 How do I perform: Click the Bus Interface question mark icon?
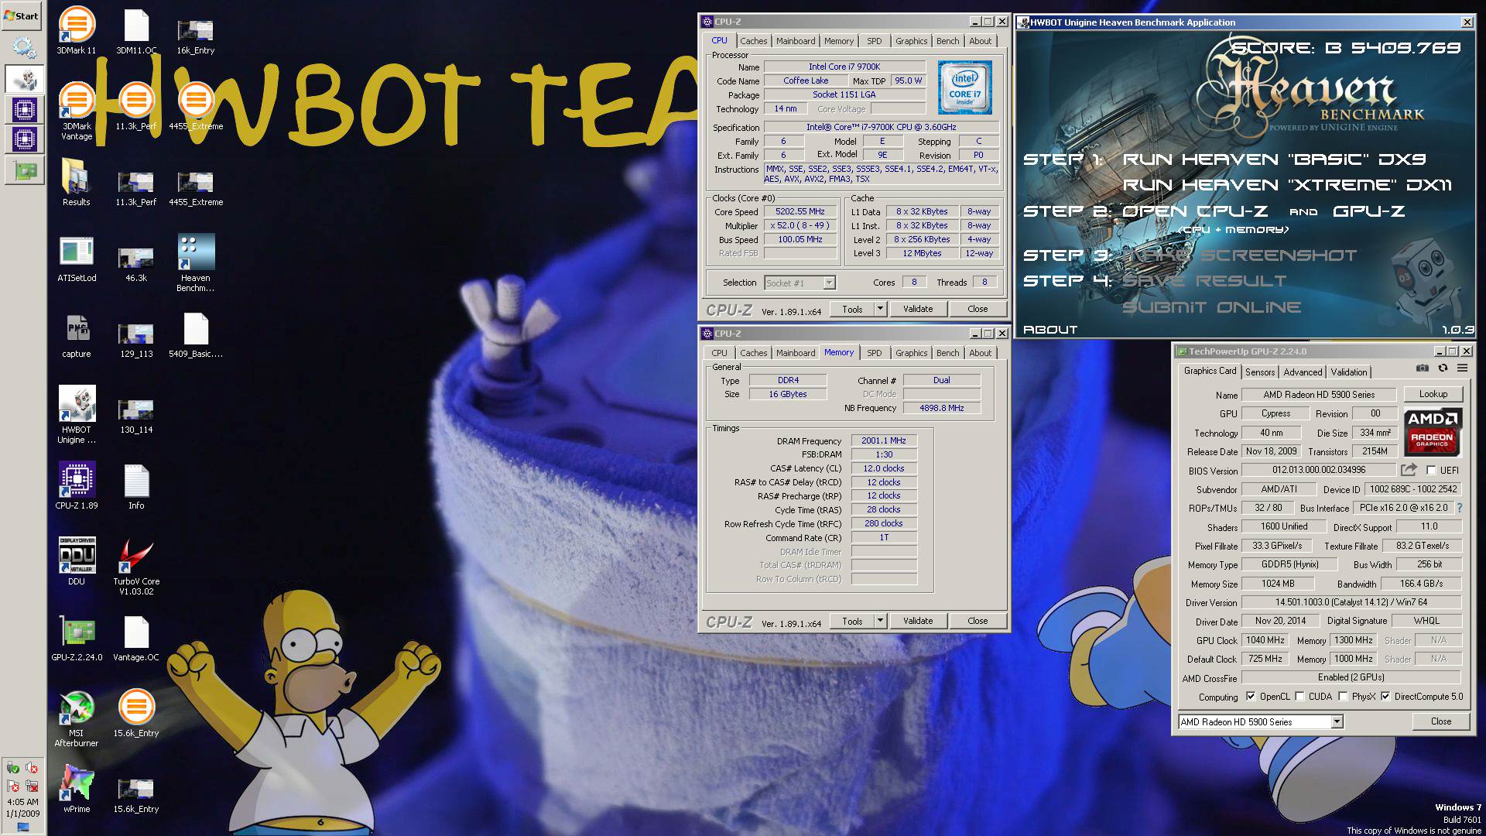point(1460,508)
